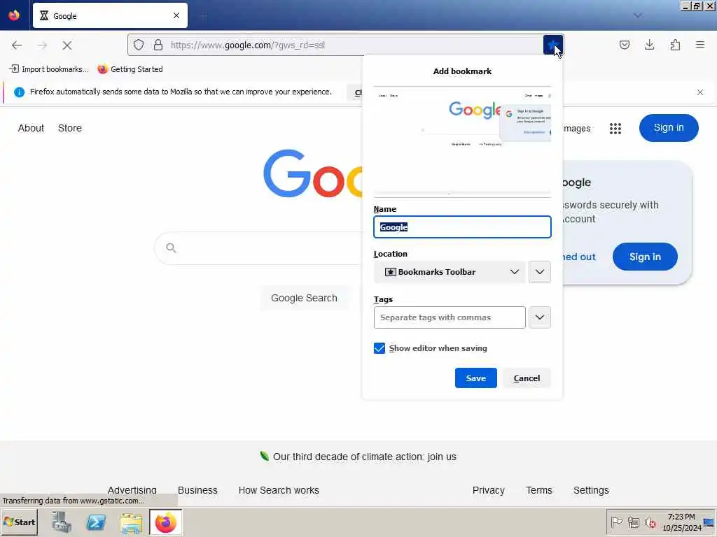The image size is (717, 537).
Task: Click the Tags input field
Action: tap(450, 317)
